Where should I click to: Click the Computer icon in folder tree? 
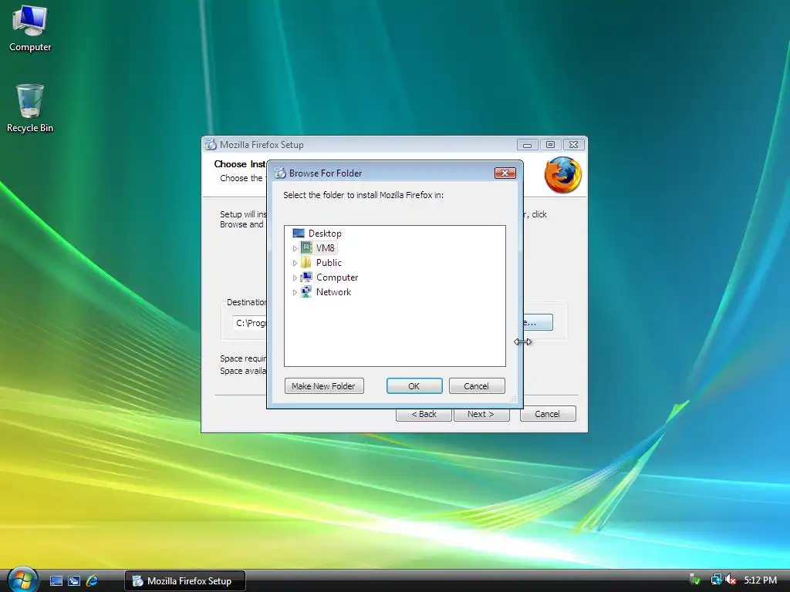306,277
